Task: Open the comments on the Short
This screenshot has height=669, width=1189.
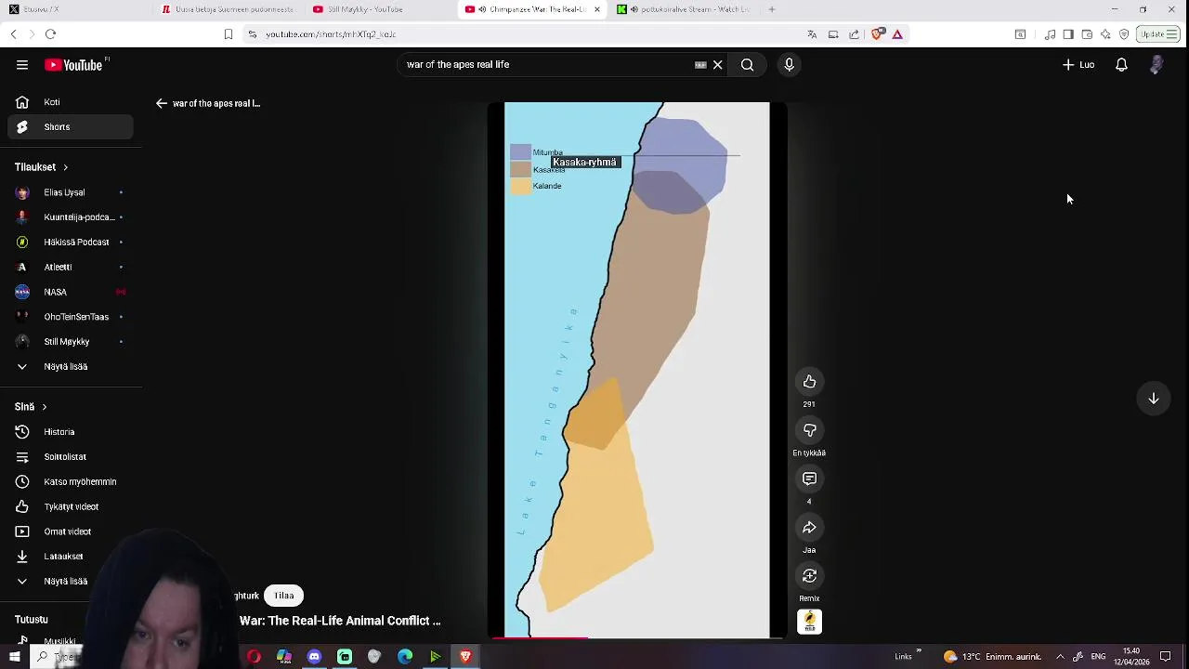Action: [x=809, y=479]
